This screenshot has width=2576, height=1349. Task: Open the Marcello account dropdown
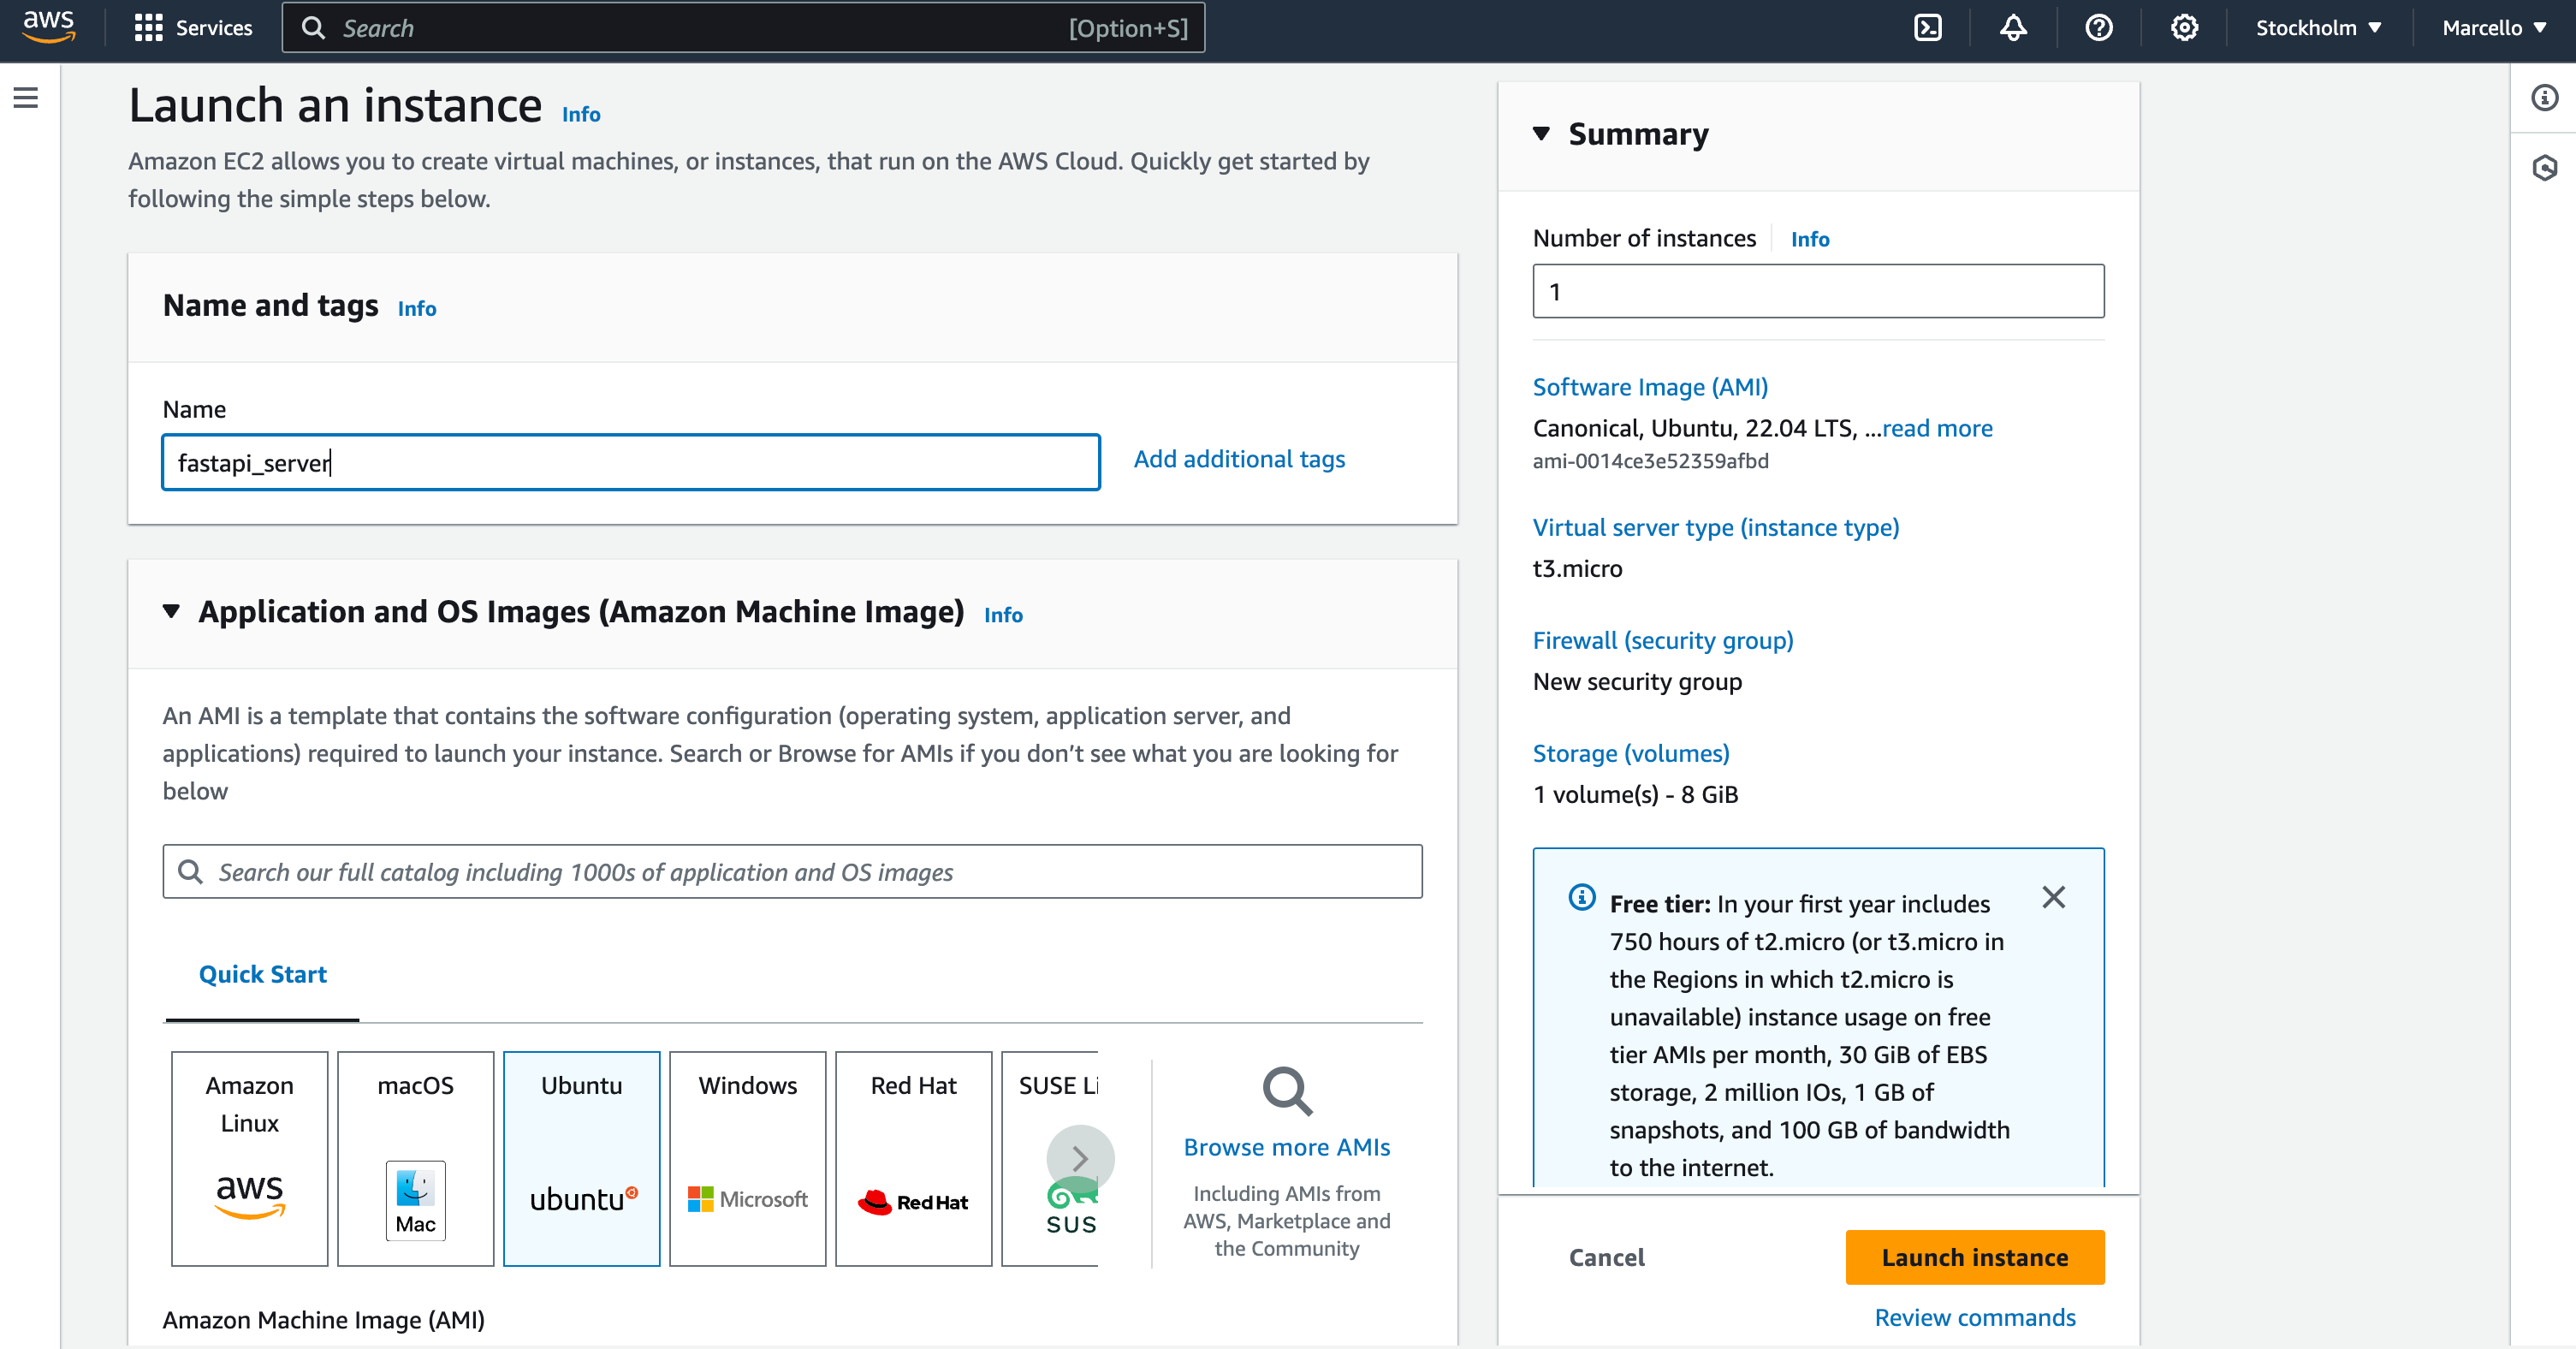[x=2494, y=28]
